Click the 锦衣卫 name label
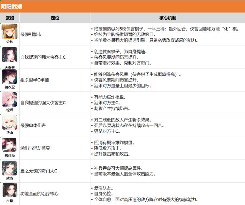Viewport: 245px width, 205px height. coord(10,87)
